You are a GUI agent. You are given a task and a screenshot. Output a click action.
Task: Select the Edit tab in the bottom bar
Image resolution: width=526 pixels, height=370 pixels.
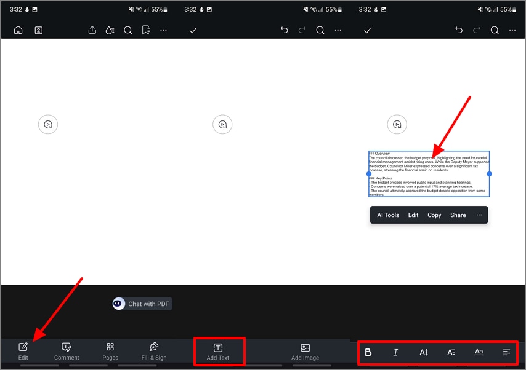(23, 351)
